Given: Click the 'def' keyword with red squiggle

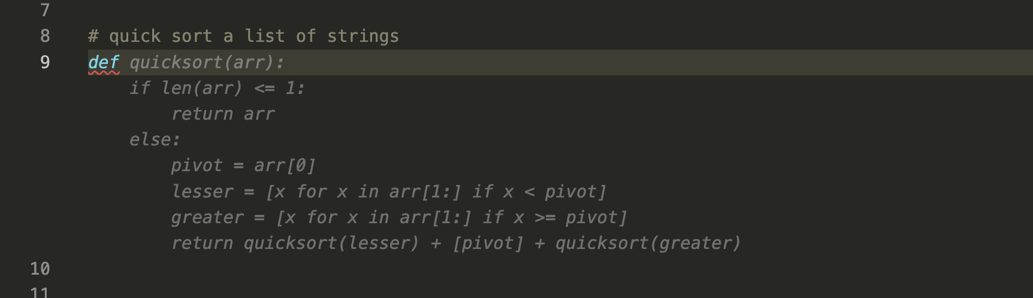Looking at the screenshot, I should [104, 62].
